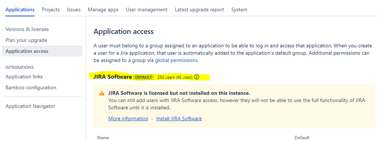The height and width of the screenshot is (141, 380).
Task: Click the Name column header
Action: point(103,138)
